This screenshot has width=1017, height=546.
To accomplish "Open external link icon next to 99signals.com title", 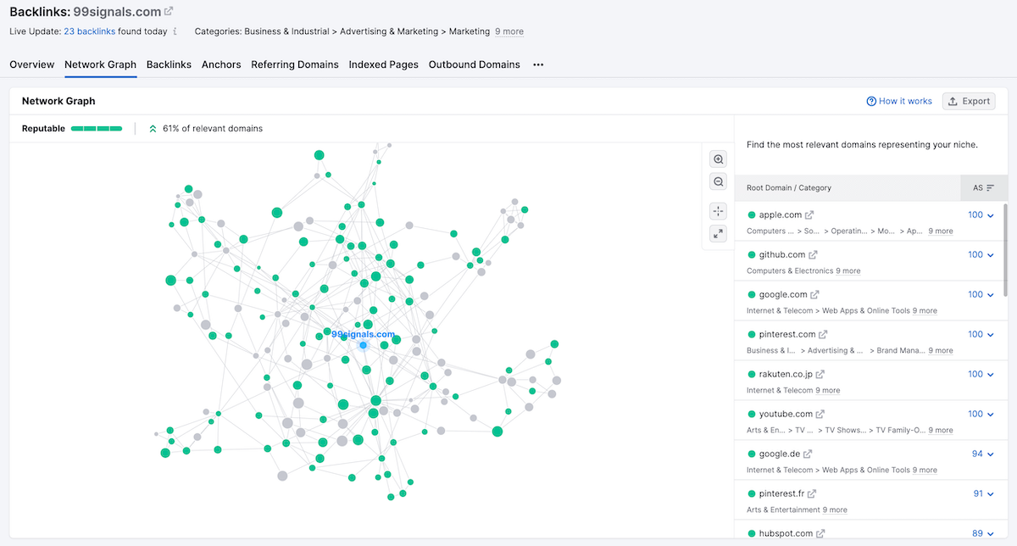I will (169, 11).
